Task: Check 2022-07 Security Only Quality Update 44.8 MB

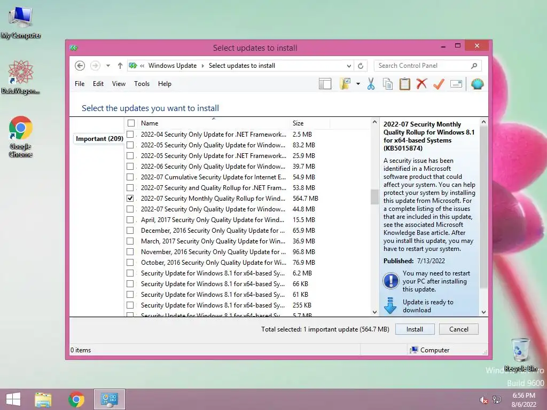Action: tap(130, 209)
